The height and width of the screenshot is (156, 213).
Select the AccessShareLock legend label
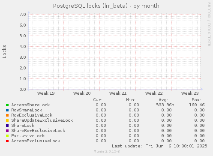(x=30, y=105)
